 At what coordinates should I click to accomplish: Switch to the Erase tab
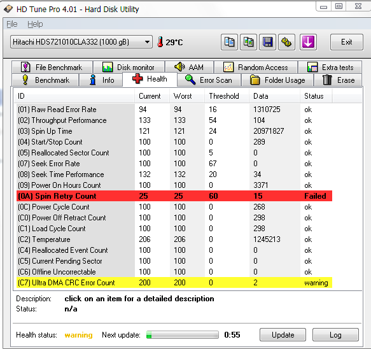(x=338, y=80)
